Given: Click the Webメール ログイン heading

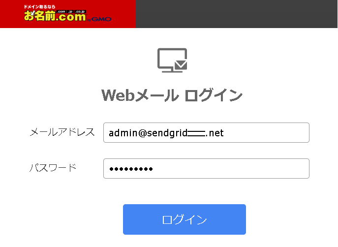Looking at the screenshot, I should pos(172,95).
